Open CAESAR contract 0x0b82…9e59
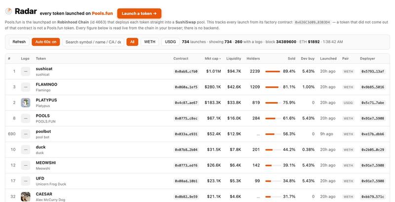Screen dimensions: 395x202 click(x=186, y=197)
